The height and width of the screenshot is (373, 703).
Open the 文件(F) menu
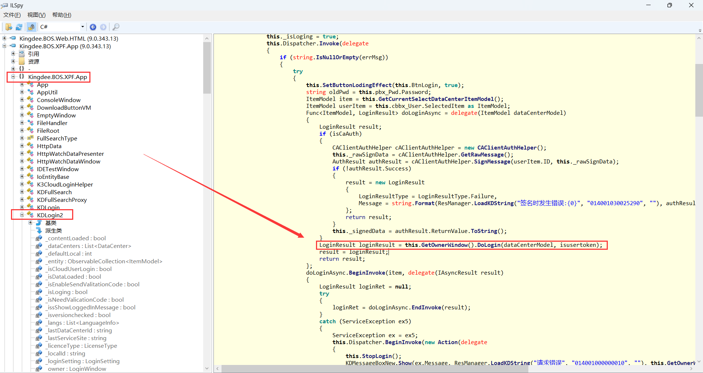[12, 15]
